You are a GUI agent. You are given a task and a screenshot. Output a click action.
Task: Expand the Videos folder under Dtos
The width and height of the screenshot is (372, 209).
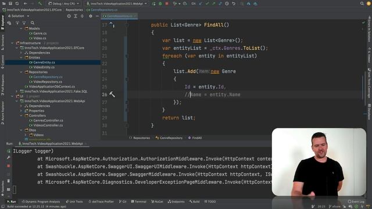tap(26, 135)
